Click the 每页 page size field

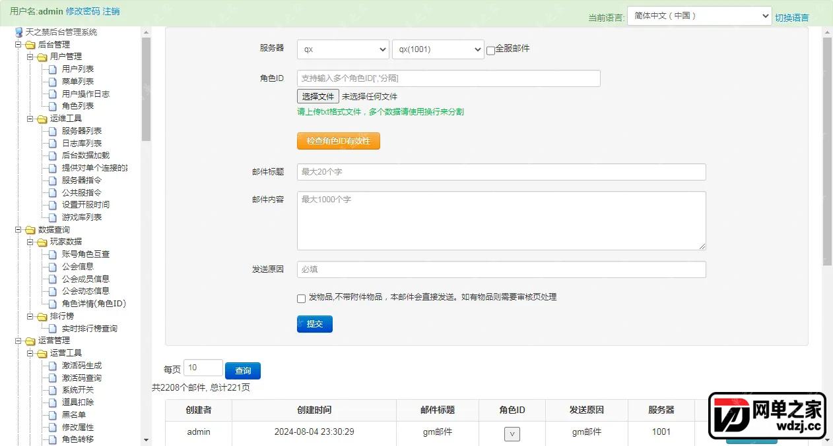pyautogui.click(x=203, y=368)
